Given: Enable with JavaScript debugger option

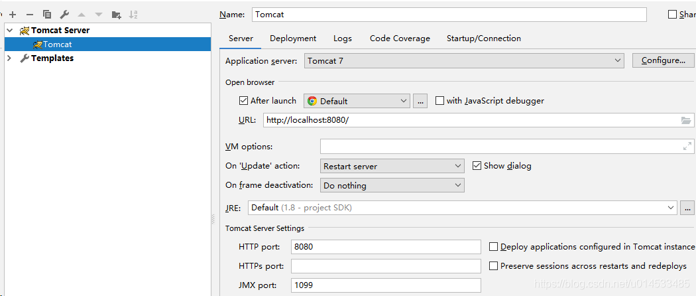Looking at the screenshot, I should pos(439,100).
